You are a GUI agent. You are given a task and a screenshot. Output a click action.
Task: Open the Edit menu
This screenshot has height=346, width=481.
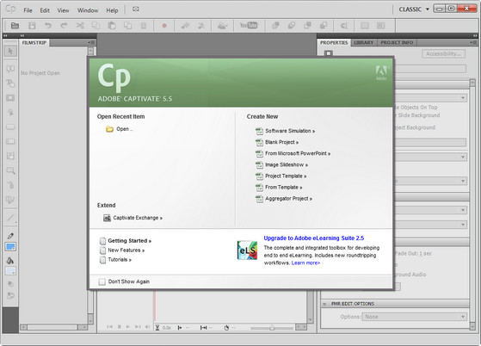tap(45, 10)
